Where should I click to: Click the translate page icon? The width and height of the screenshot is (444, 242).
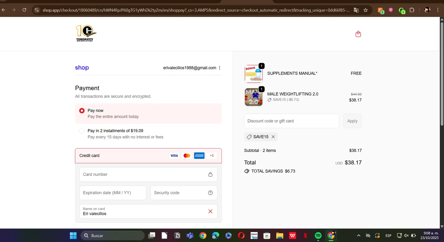356,10
